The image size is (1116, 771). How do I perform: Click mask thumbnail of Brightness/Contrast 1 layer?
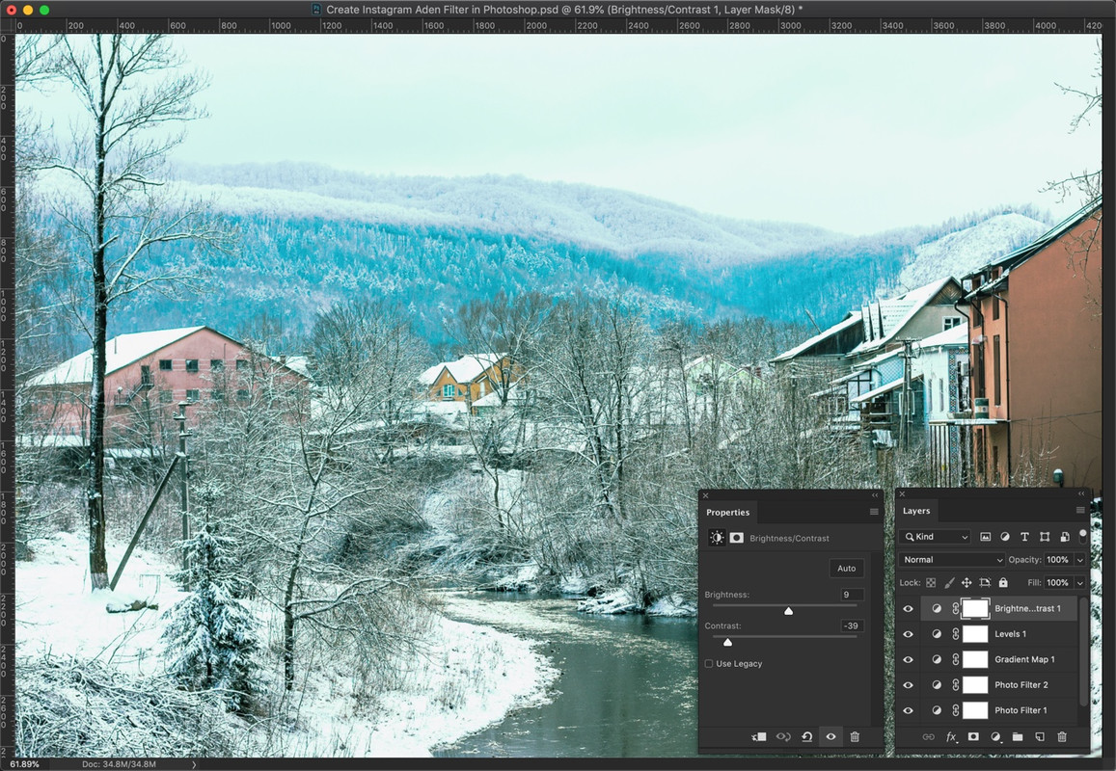(975, 609)
